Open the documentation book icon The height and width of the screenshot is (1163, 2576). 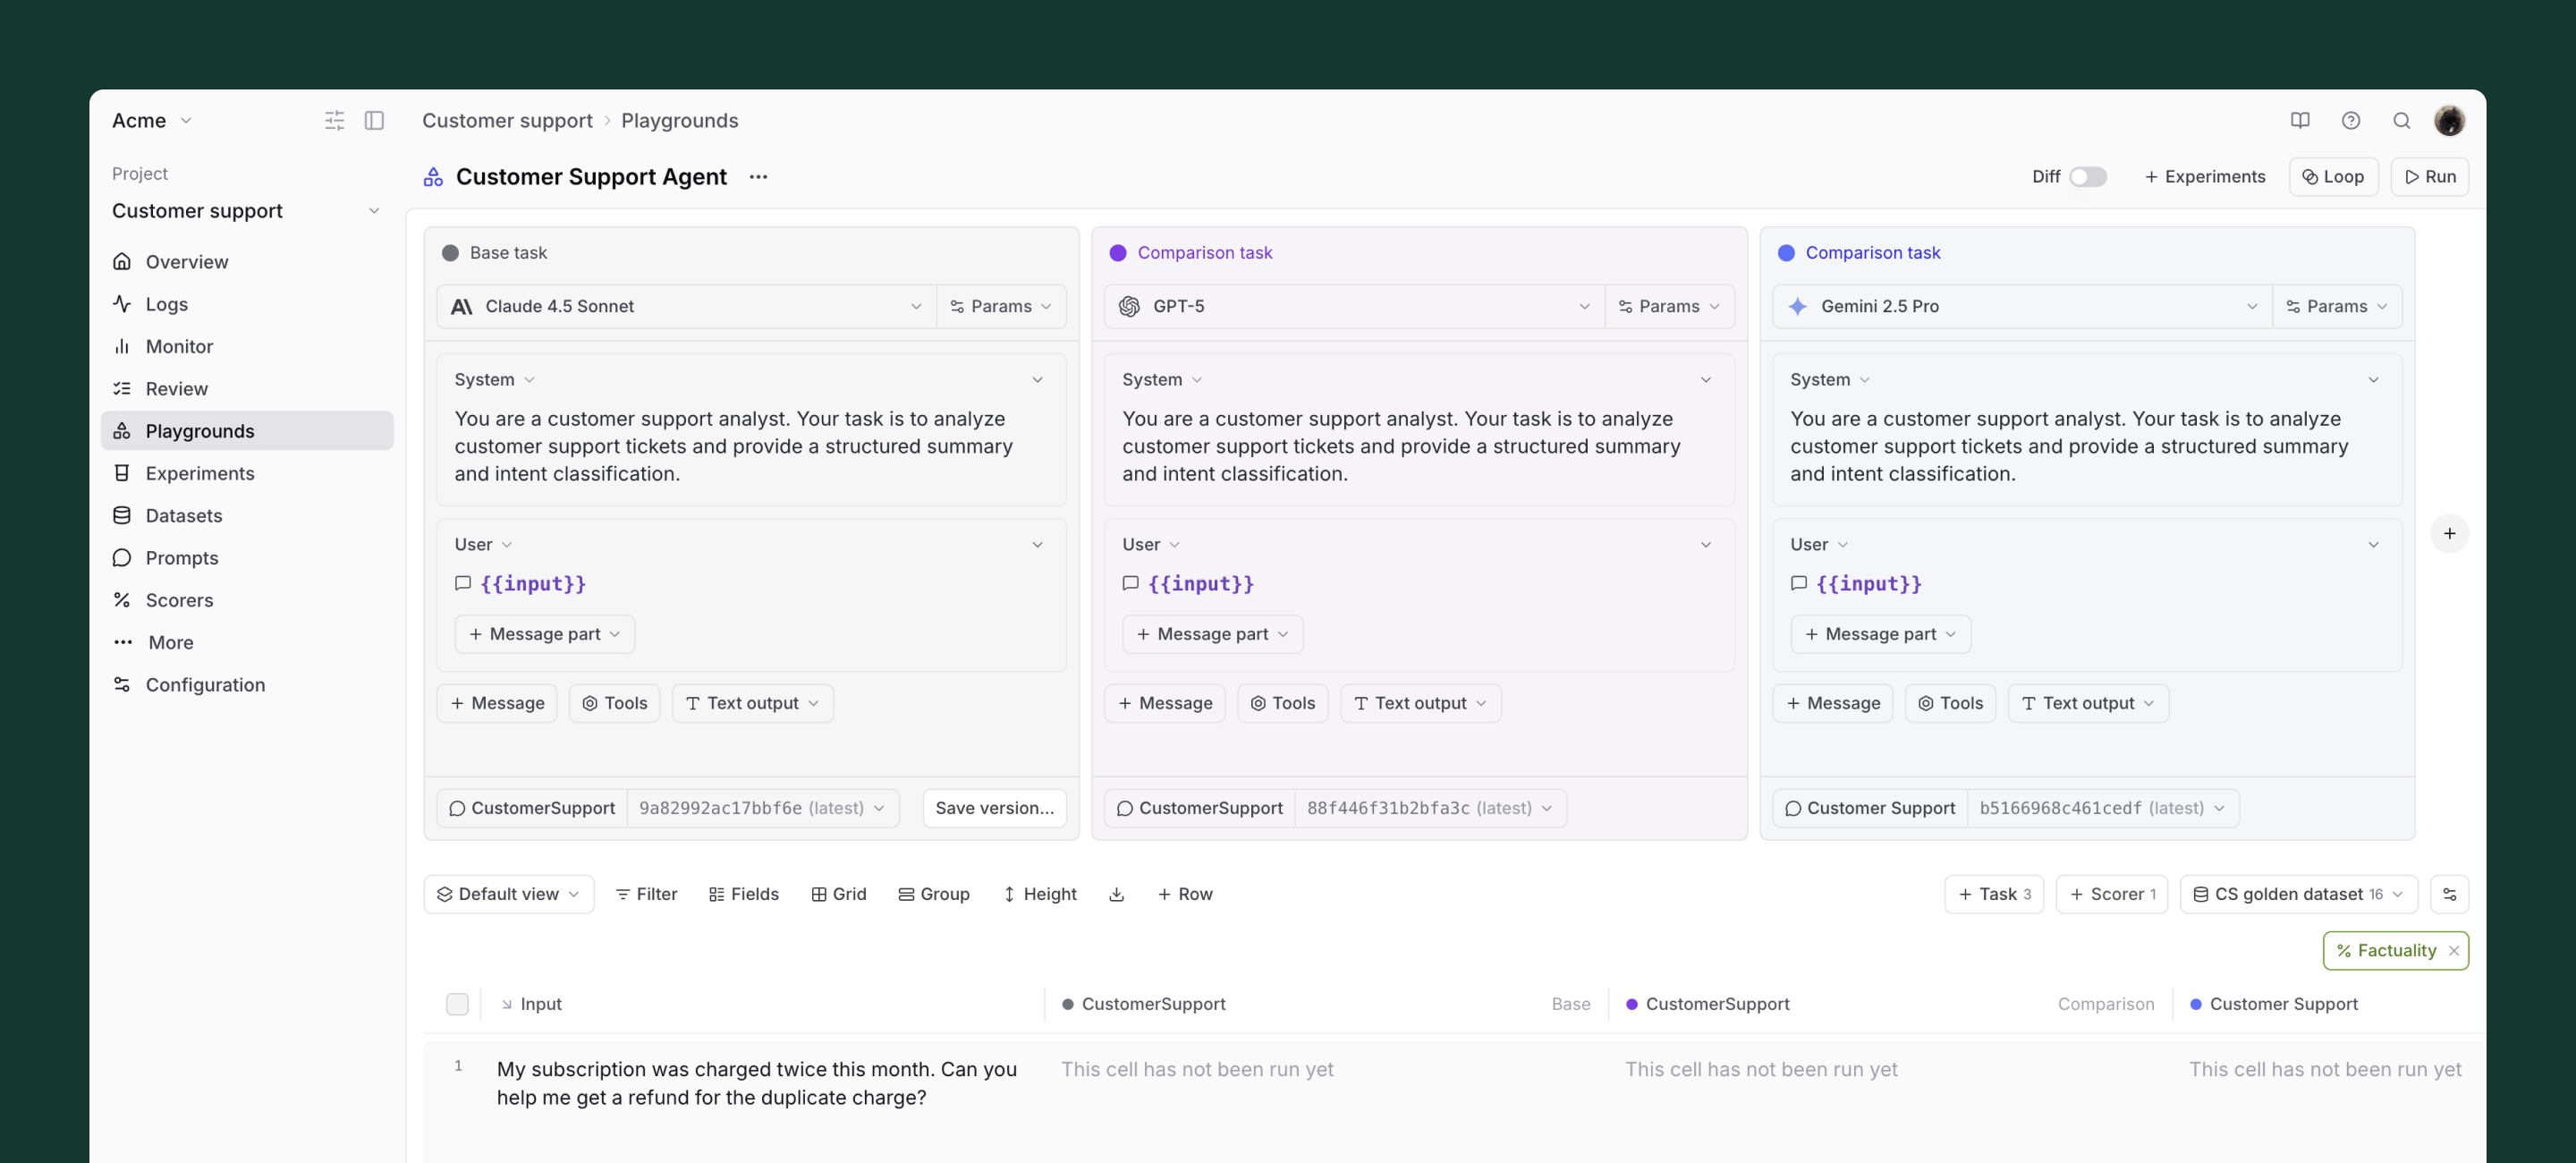[x=2299, y=120]
